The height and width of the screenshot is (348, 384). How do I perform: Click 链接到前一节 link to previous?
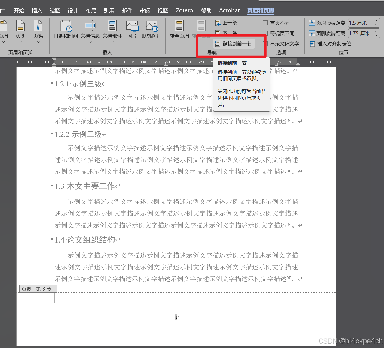234,44
